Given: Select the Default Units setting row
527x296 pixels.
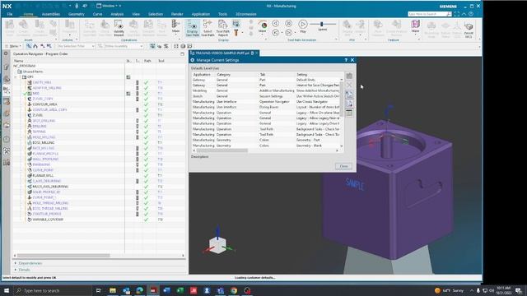Looking at the screenshot, I should coord(267,80).
